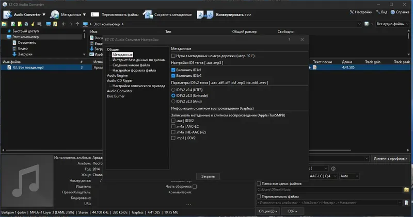Click the music folder icon in the small toolbar
This screenshot has height=217, width=413.
tap(55, 24)
